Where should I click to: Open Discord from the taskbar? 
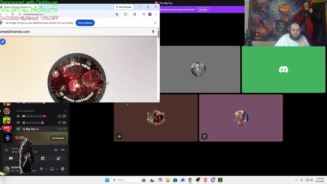click(x=213, y=180)
